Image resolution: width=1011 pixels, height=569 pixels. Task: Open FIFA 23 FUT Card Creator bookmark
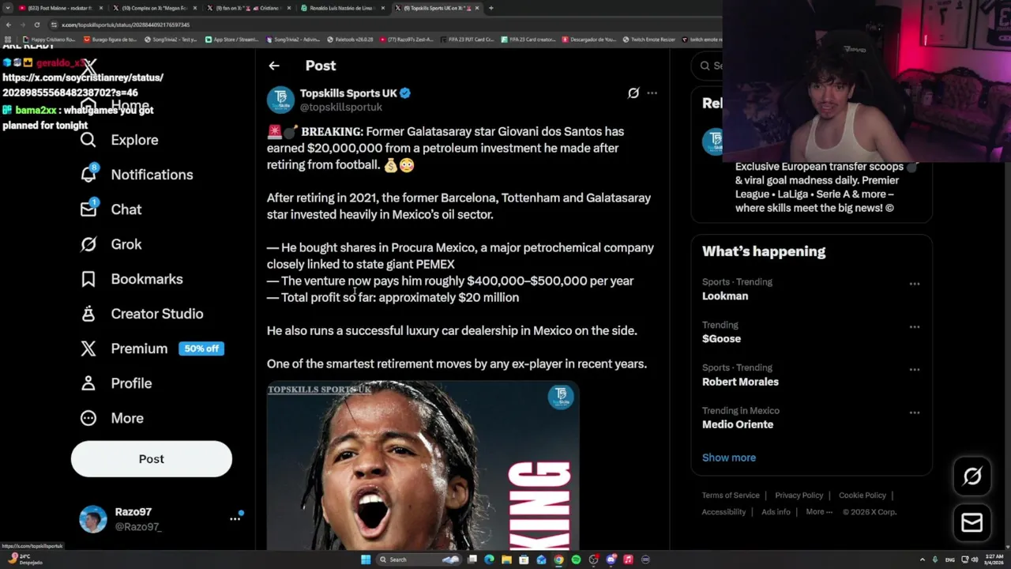pos(468,39)
